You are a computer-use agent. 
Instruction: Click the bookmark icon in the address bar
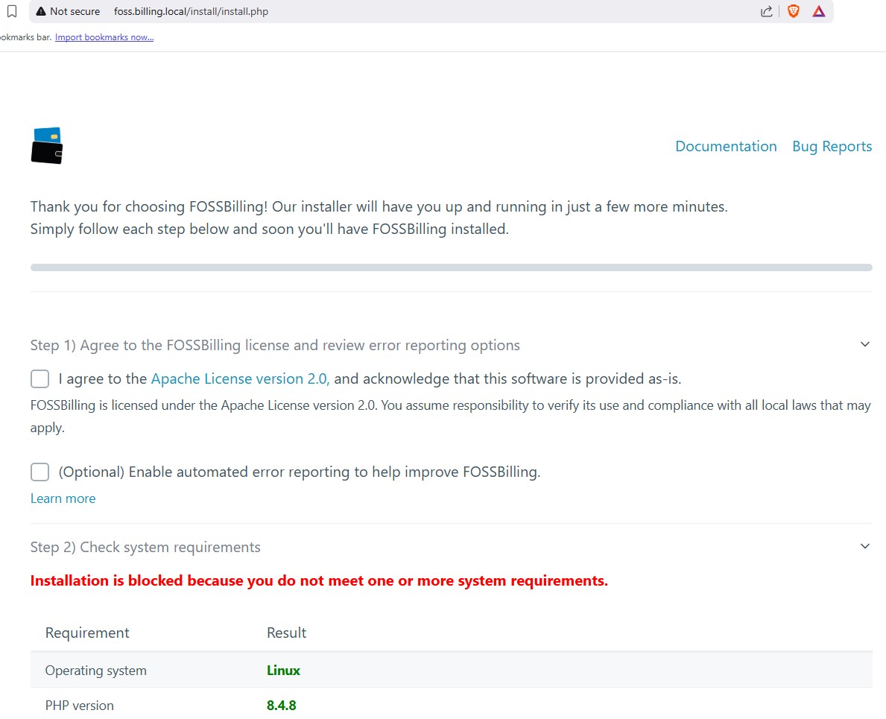pos(11,11)
